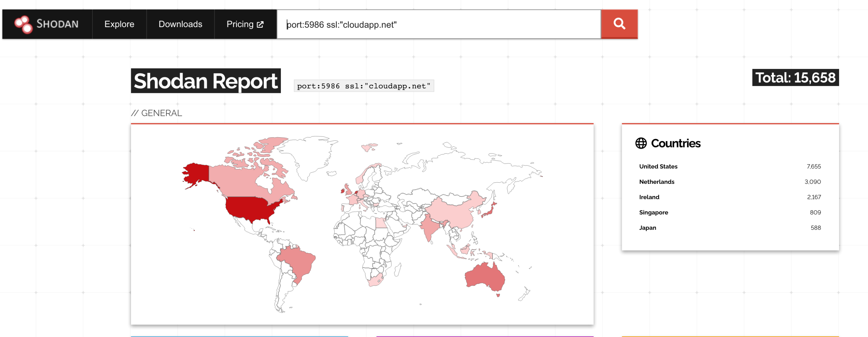
Task: Click the query text beside report title
Action: pyautogui.click(x=363, y=86)
